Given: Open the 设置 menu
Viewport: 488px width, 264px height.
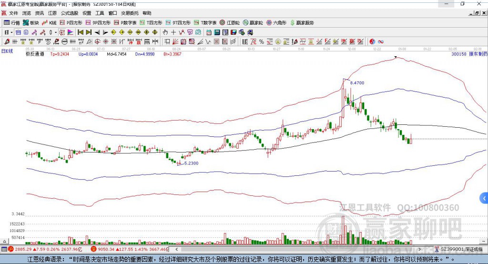Looking at the screenshot, I should click(x=87, y=13).
